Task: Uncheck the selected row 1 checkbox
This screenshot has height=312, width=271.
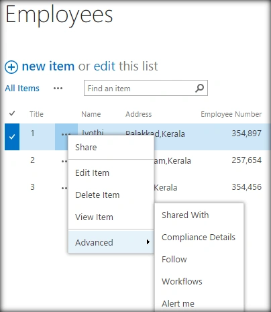Action: (x=12, y=137)
